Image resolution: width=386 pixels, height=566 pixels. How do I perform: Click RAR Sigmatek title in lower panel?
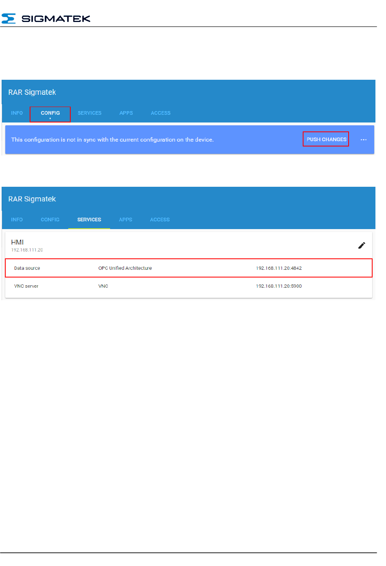pyautogui.click(x=32, y=199)
